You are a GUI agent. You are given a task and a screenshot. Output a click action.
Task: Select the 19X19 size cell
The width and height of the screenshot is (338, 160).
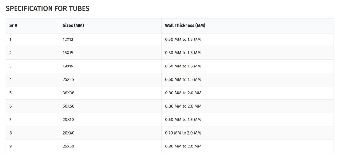(68, 66)
